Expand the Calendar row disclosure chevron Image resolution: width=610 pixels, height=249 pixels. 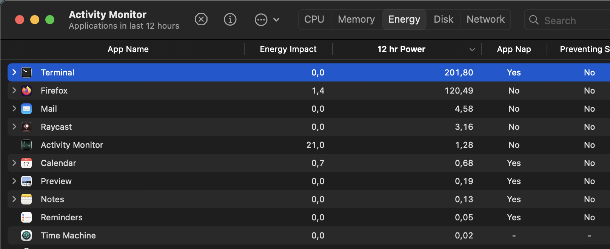coord(14,163)
